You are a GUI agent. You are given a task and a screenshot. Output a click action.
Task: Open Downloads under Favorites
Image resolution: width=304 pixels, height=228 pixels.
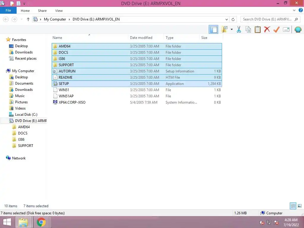click(24, 52)
